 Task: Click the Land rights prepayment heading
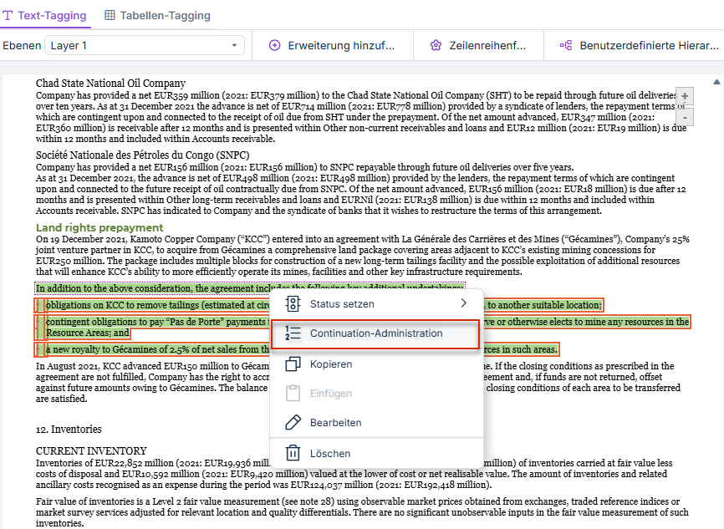click(x=99, y=227)
